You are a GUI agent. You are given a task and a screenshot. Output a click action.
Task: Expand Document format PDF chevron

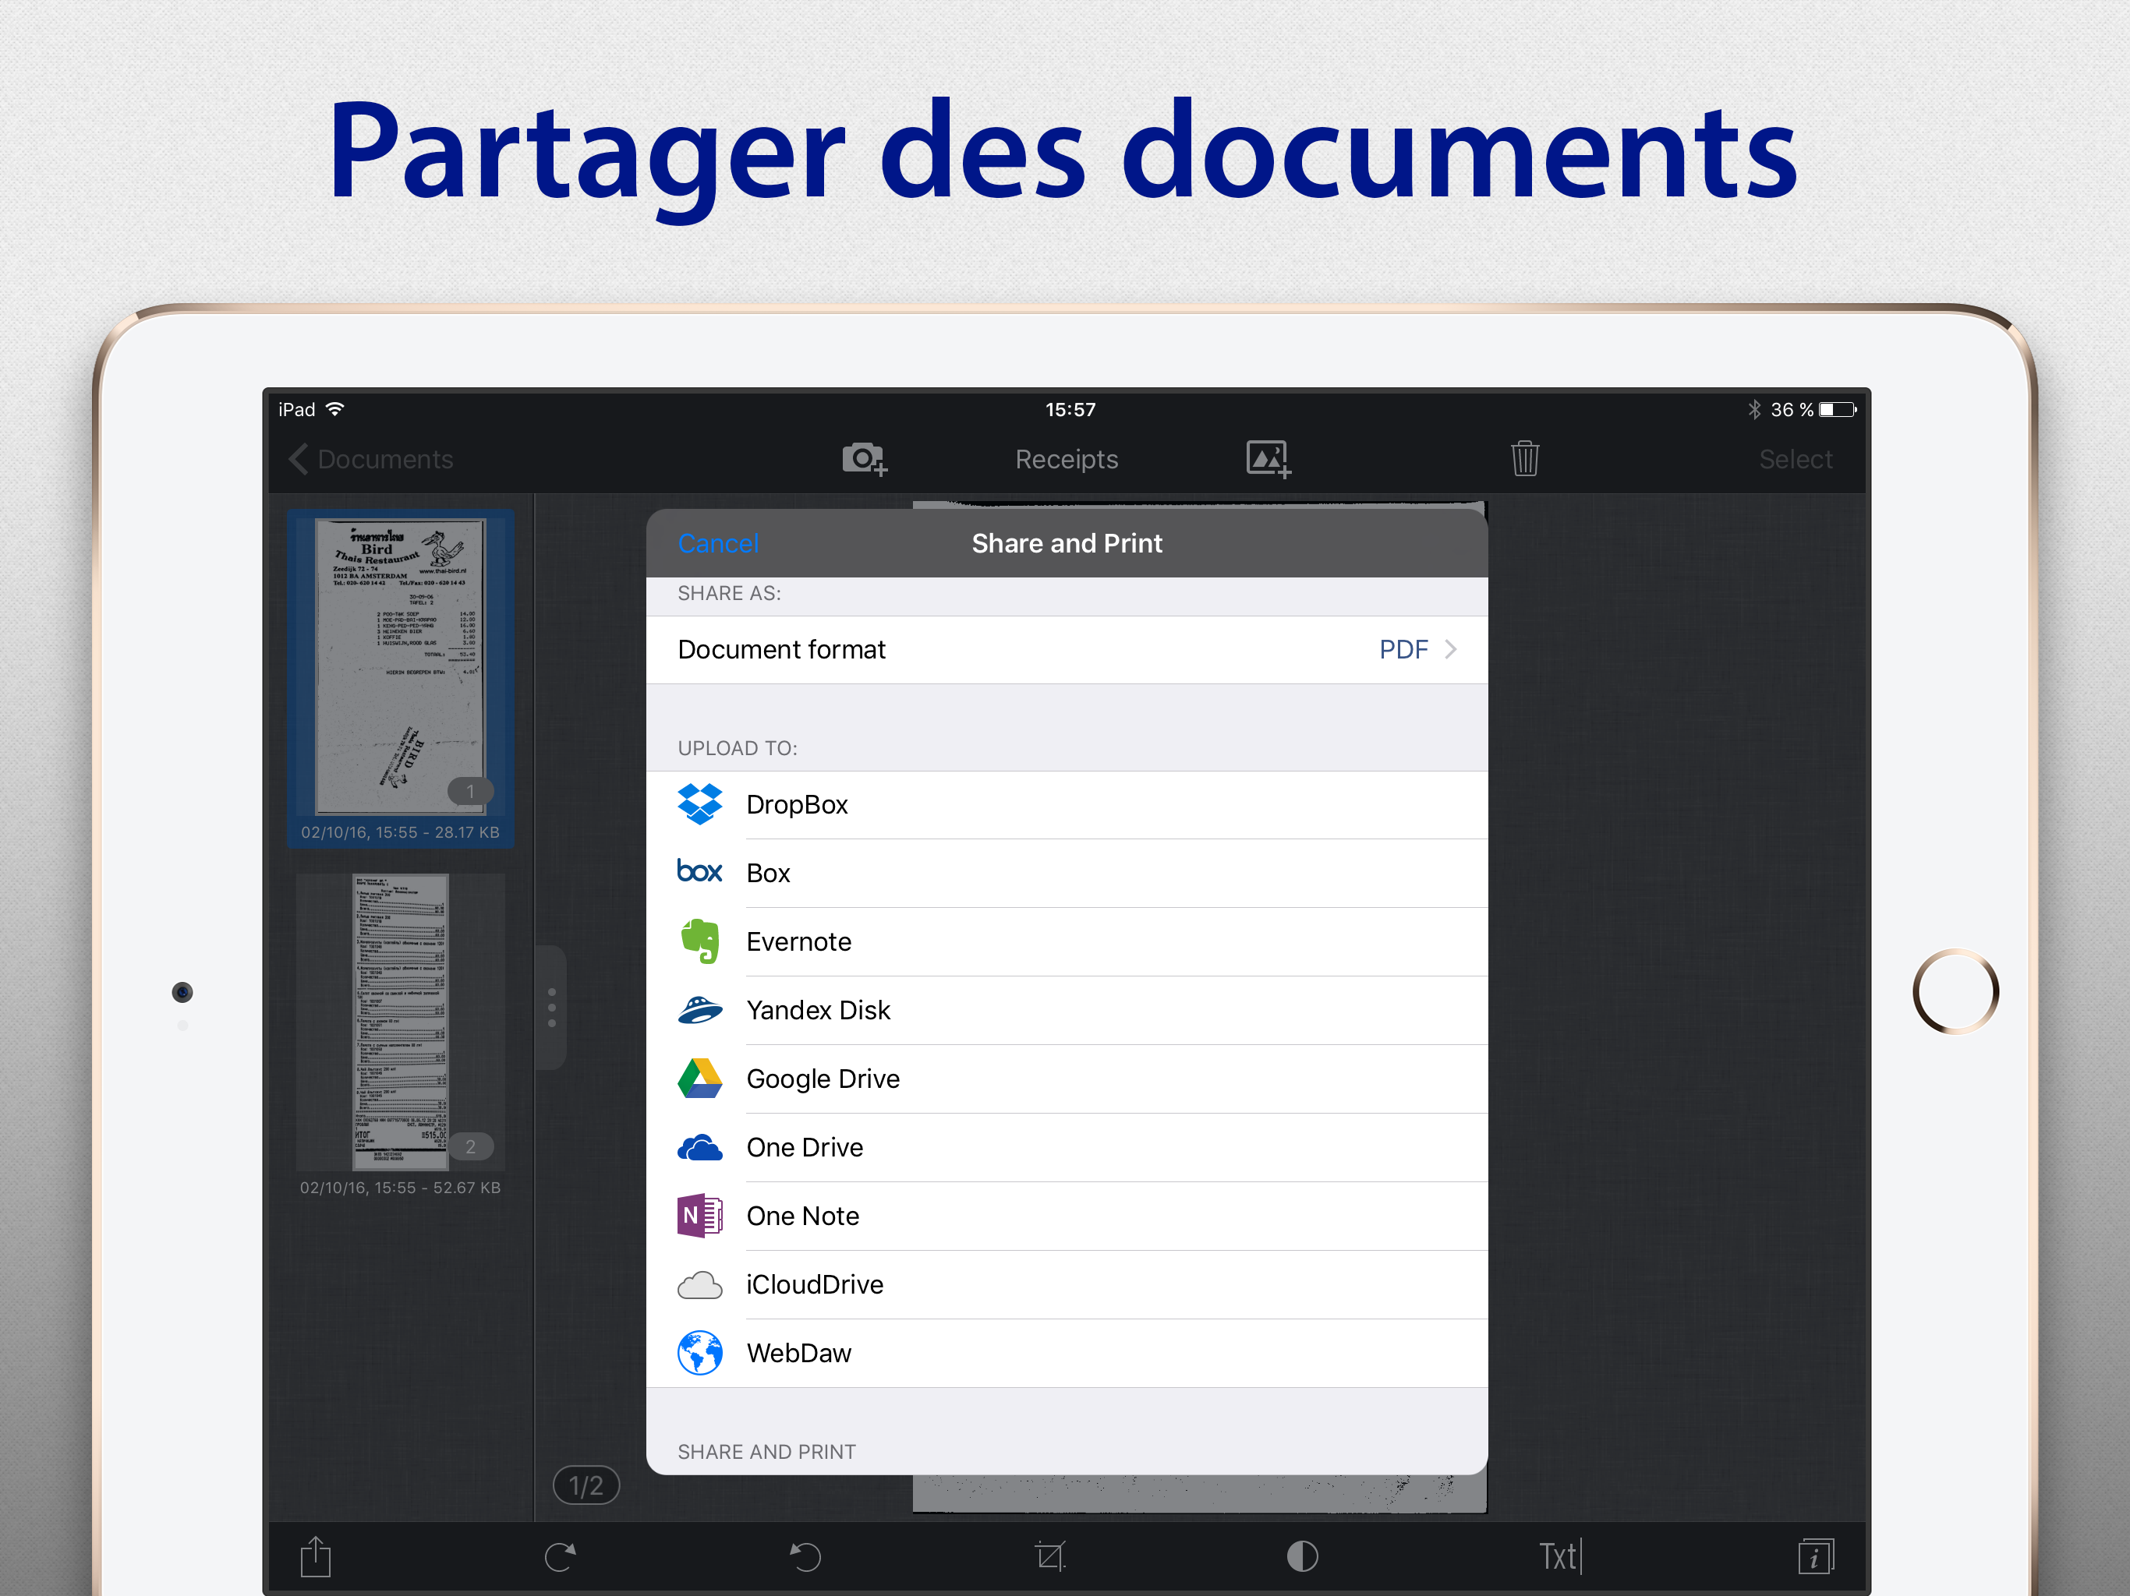pos(1449,650)
